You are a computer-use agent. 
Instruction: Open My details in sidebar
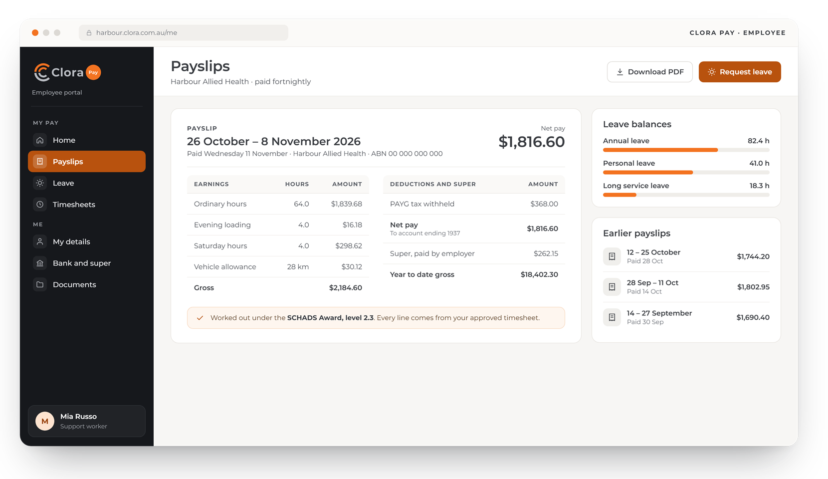(x=87, y=241)
